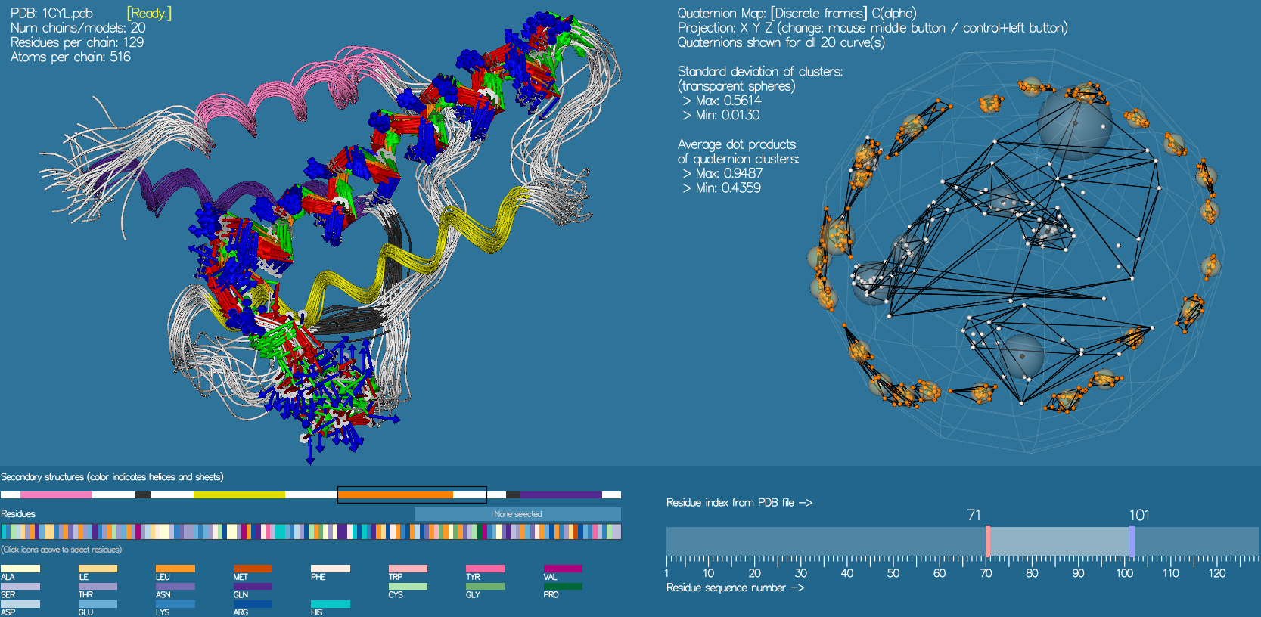Image resolution: width=1261 pixels, height=617 pixels.
Task: Select the GLU residue color icon
Action: 98,604
